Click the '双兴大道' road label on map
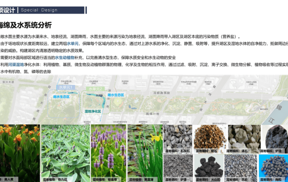 pos(8,82)
